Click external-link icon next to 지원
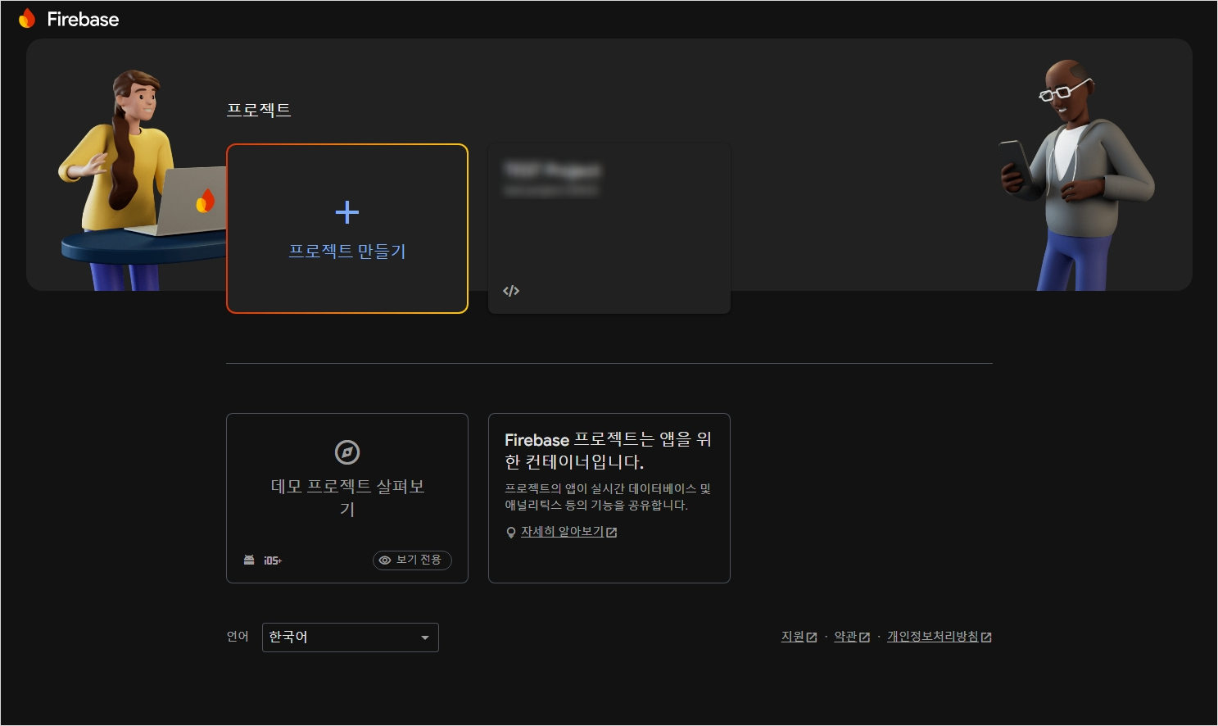This screenshot has height=726, width=1218. [812, 638]
